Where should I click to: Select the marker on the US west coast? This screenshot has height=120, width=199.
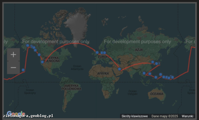pyautogui.click(x=42, y=62)
